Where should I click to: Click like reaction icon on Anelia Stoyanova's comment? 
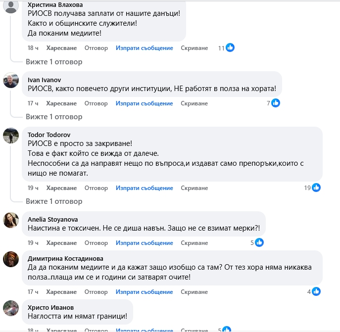[259, 243]
